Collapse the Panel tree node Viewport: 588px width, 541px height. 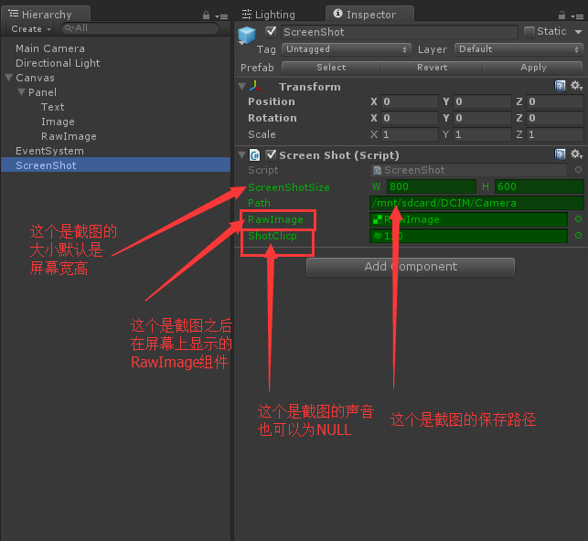22,92
